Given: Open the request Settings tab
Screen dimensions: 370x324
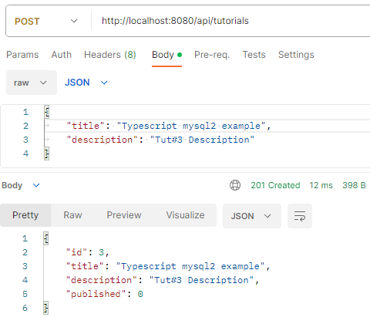Looking at the screenshot, I should [x=296, y=55].
